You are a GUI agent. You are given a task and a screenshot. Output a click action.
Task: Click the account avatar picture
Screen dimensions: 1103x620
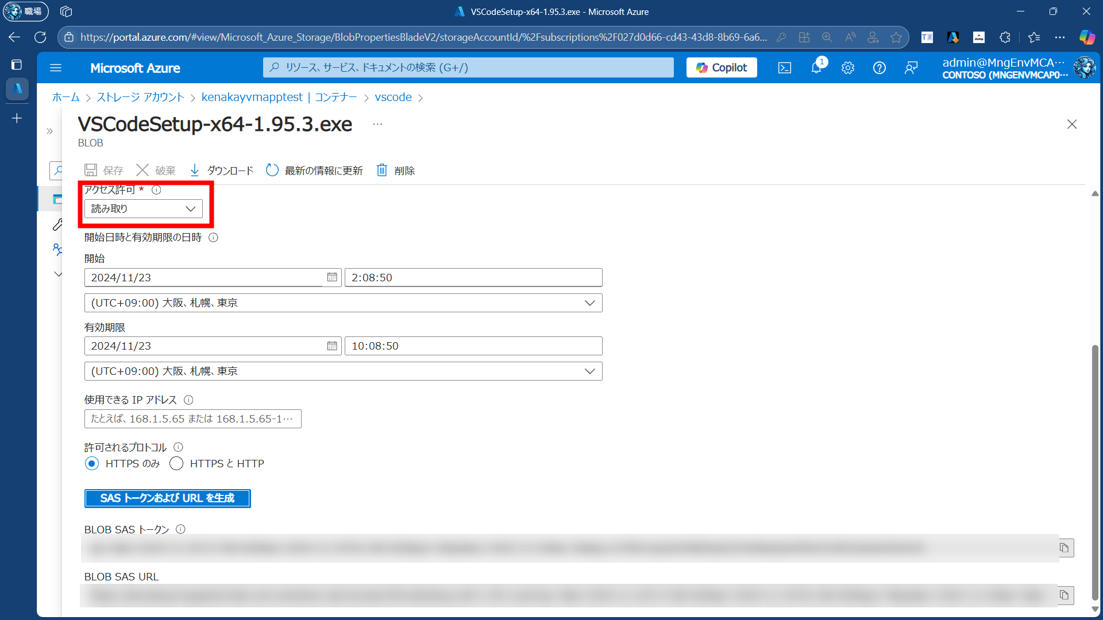[1085, 68]
